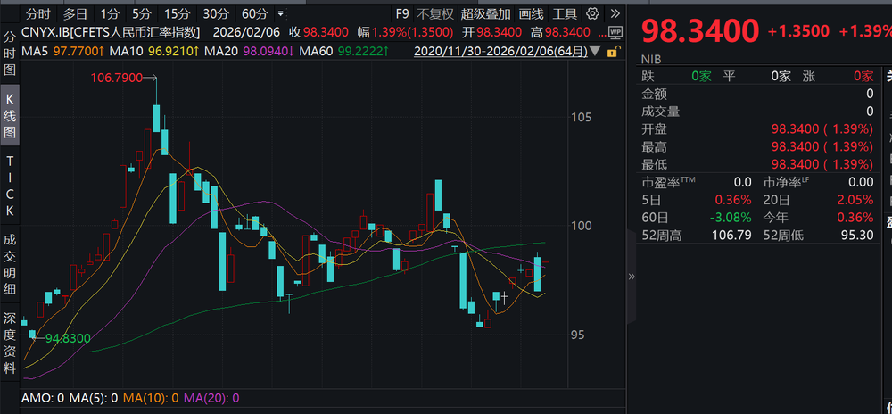The height and width of the screenshot is (414, 892).
Task: Click 最高 98.3400 value
Action: [822, 147]
